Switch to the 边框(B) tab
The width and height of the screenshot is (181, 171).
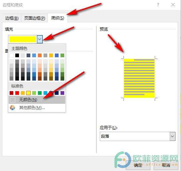12,18
